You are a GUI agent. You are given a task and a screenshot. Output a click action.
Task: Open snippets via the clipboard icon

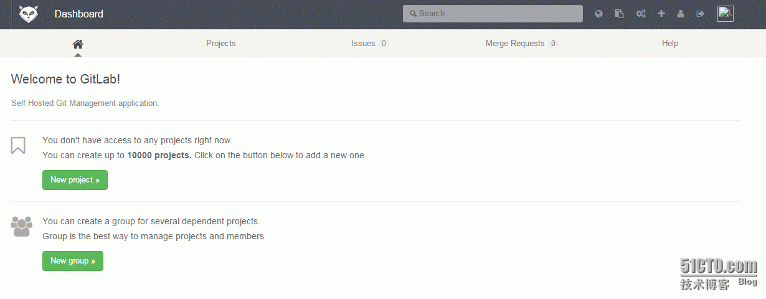[x=619, y=14]
